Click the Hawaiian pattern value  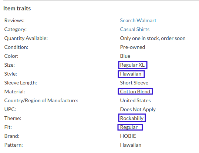pyautogui.click(x=131, y=145)
